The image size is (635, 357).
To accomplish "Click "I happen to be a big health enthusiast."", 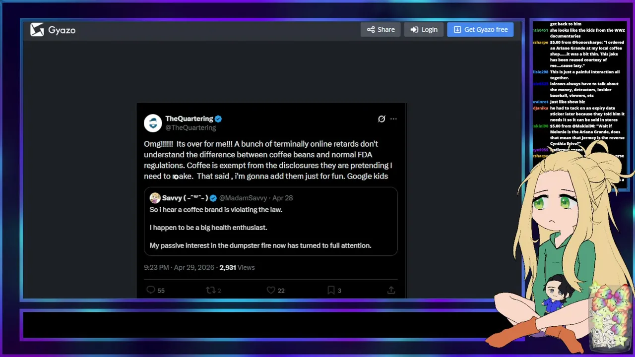I will click(208, 228).
